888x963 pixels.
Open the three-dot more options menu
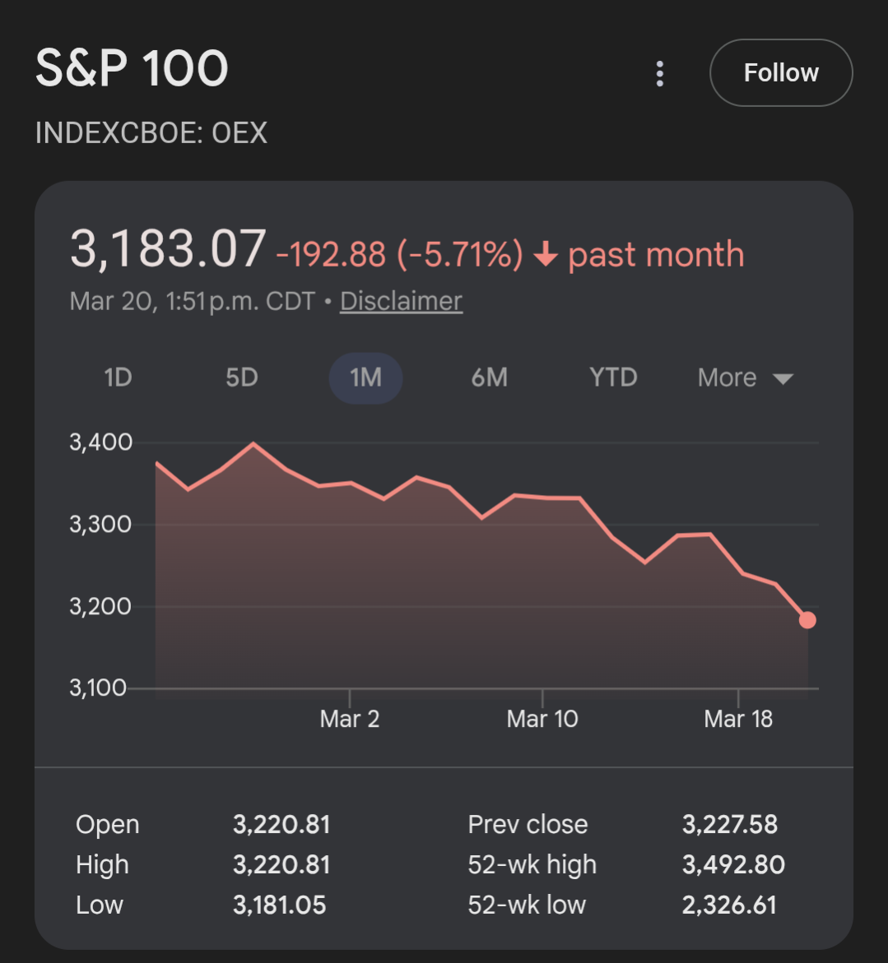pos(659,73)
